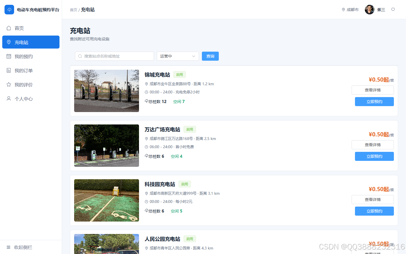The image size is (406, 254).
Task: Click the address pin icon for 人民公园充电站
Action: pyautogui.click(x=147, y=248)
